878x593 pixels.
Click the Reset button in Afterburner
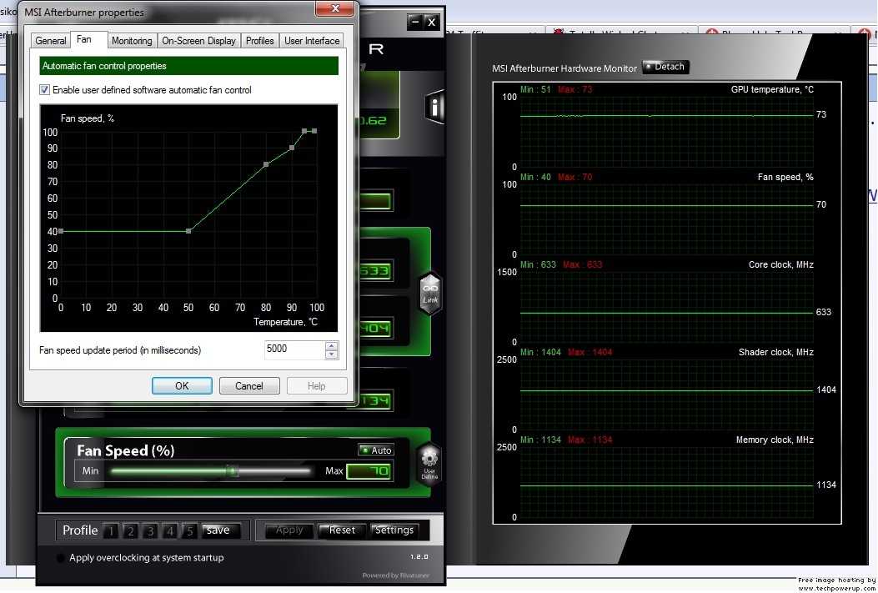342,530
